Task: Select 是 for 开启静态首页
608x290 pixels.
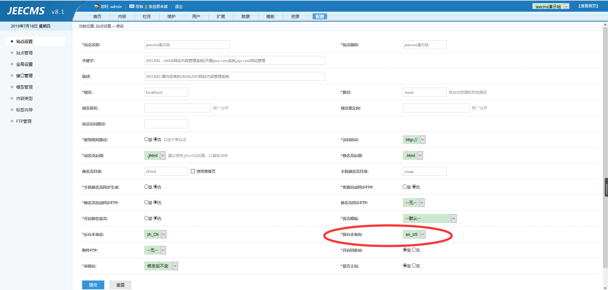Action: pos(146,218)
